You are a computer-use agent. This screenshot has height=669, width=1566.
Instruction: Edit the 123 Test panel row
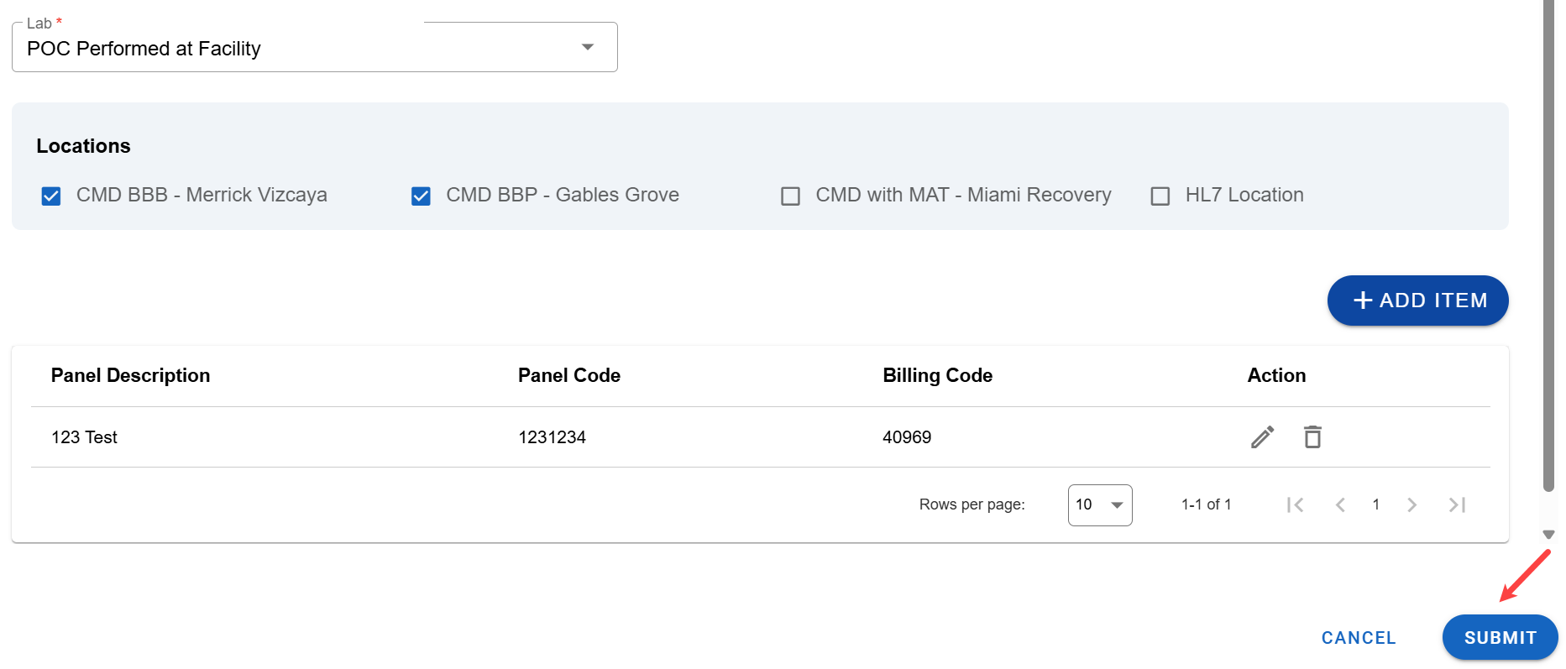(1262, 437)
